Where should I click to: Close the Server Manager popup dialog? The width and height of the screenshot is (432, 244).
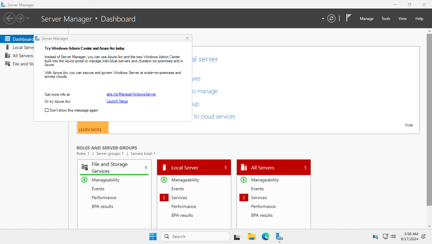pos(187,38)
